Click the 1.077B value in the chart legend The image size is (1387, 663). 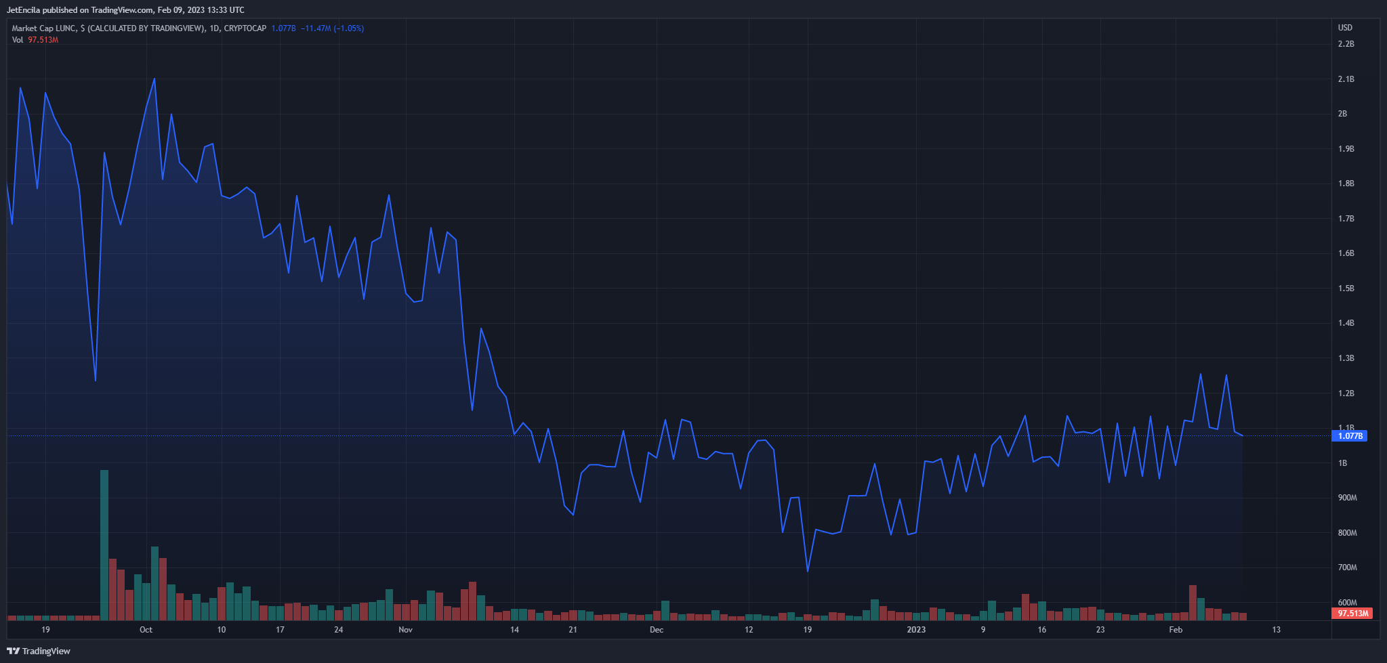click(x=283, y=28)
